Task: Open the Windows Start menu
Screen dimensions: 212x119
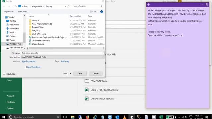Action: pos(4,117)
